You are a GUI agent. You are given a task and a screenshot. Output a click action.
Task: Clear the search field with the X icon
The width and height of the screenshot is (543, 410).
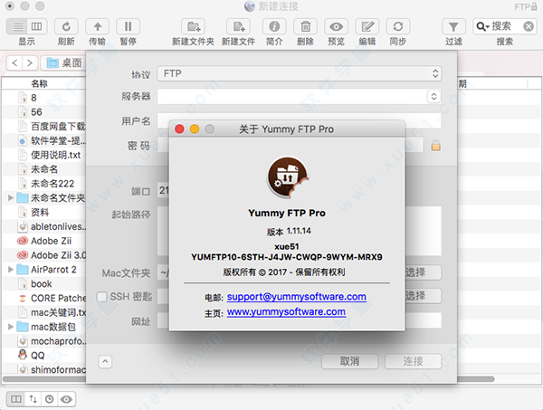[x=529, y=26]
